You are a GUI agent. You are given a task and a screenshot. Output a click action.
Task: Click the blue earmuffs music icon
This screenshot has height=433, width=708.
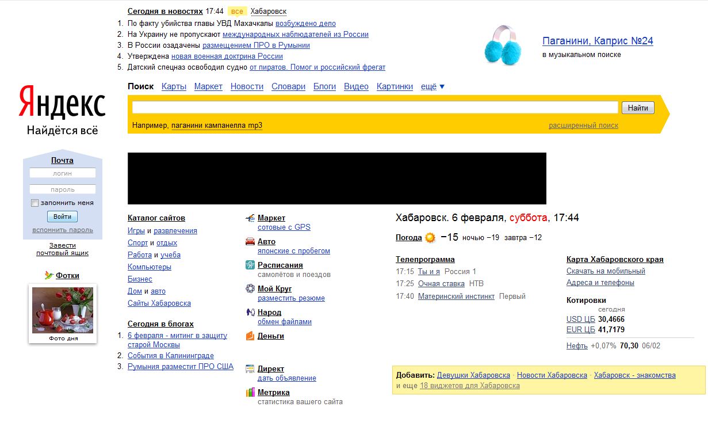pos(503,45)
